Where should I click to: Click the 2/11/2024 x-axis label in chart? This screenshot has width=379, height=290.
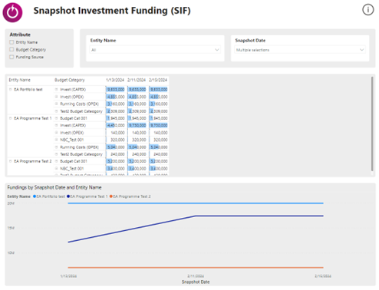tap(196, 276)
